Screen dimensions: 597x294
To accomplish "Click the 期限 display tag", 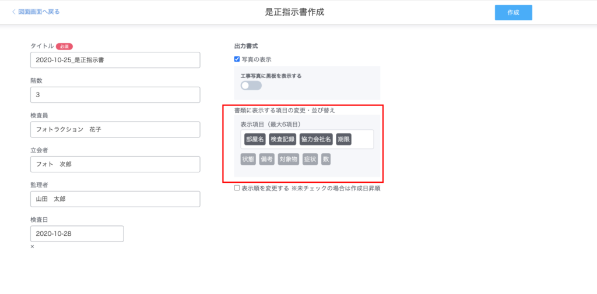I will pyautogui.click(x=343, y=140).
